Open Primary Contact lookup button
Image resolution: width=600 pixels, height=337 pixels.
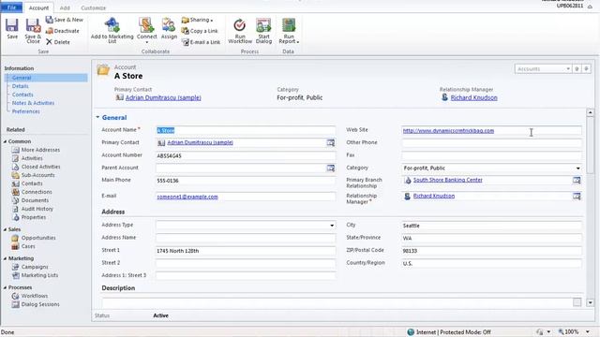pos(331,142)
